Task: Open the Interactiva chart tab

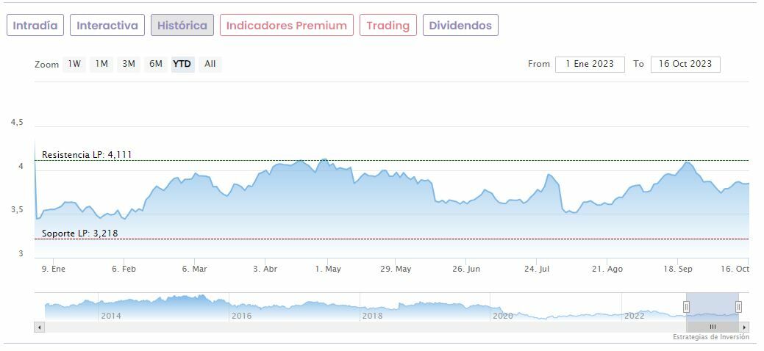Action: 107,26
